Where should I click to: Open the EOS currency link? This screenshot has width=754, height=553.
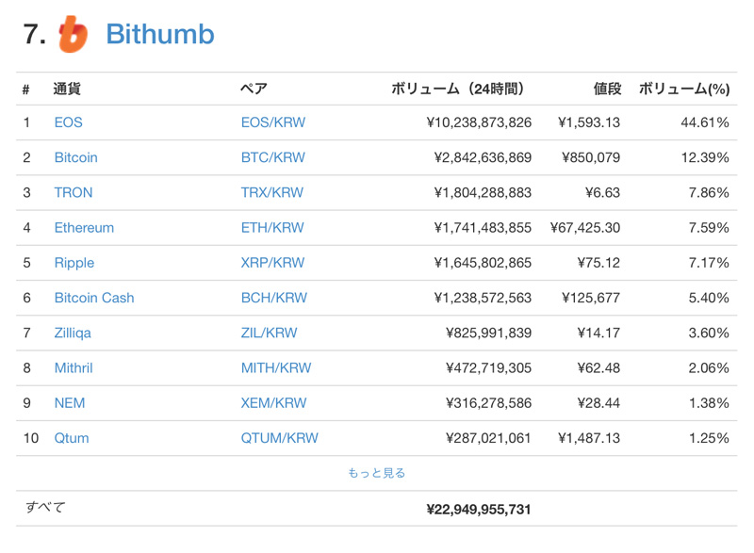[68, 122]
